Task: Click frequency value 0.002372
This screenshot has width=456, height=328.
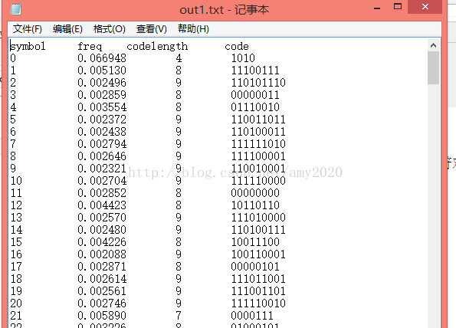Action: click(x=102, y=120)
